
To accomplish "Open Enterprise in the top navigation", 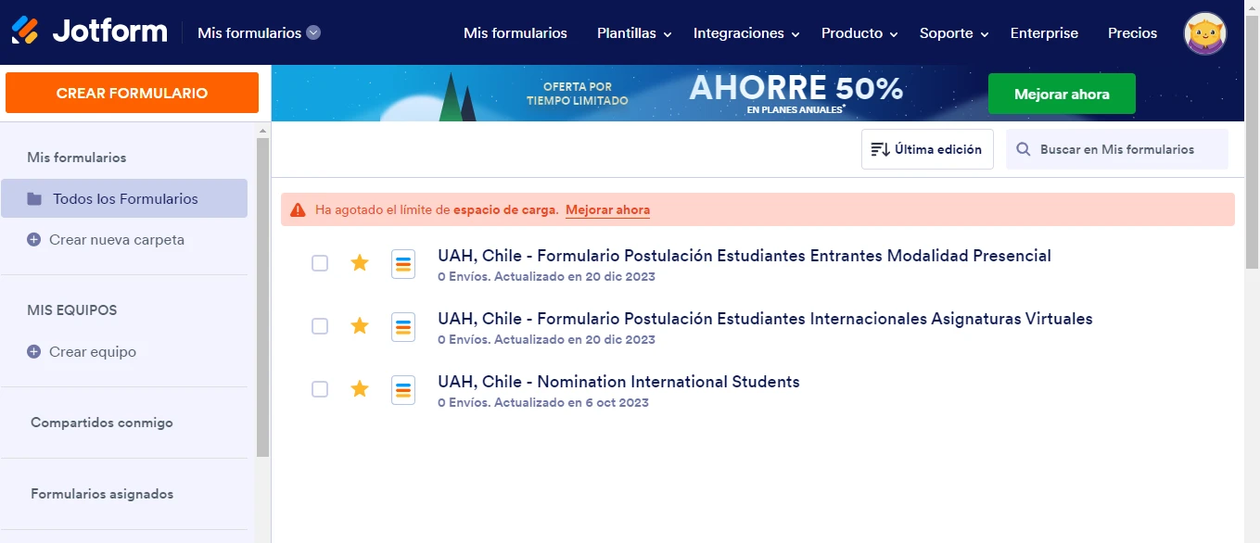I will [x=1044, y=33].
